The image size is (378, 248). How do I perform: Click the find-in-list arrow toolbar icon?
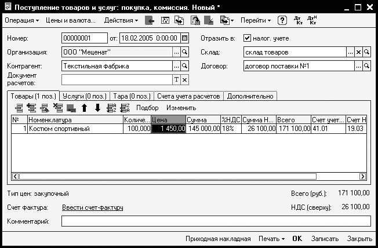(150, 20)
